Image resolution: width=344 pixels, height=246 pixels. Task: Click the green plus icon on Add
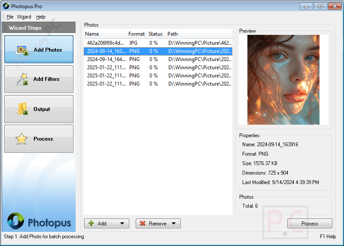[91, 223]
